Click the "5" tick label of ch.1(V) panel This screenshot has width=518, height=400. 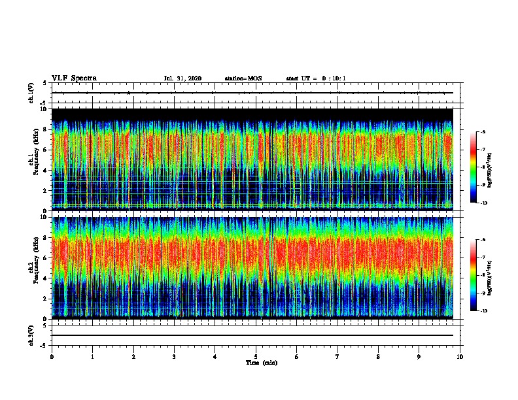[x=45, y=83]
